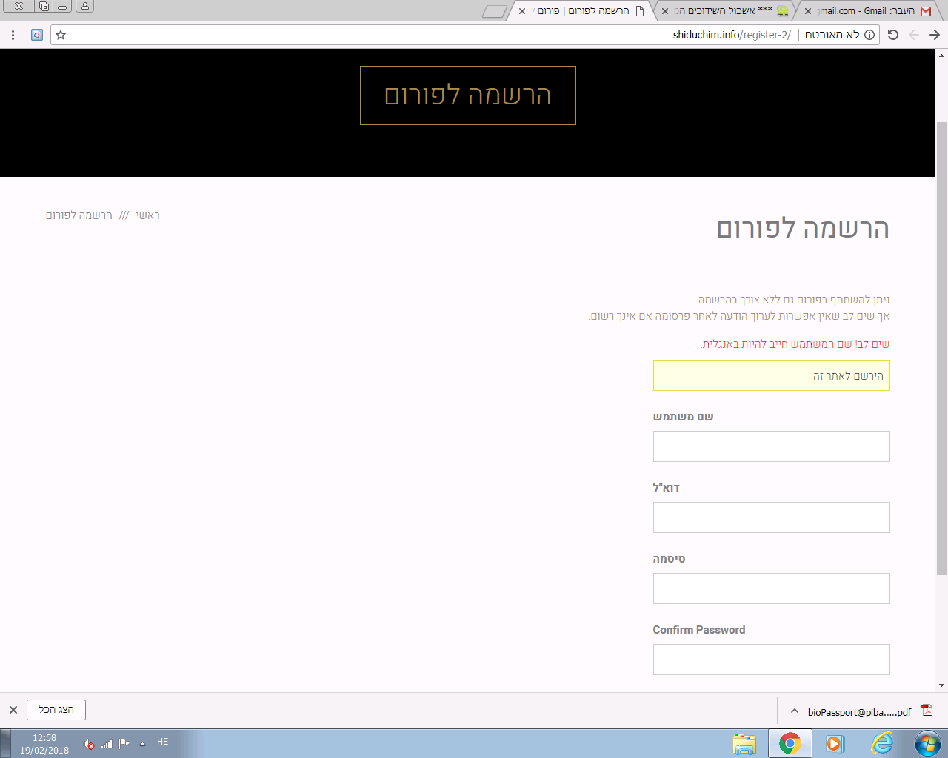This screenshot has height=758, width=948.
Task: Bookmark this page with the star icon
Action: pos(61,35)
